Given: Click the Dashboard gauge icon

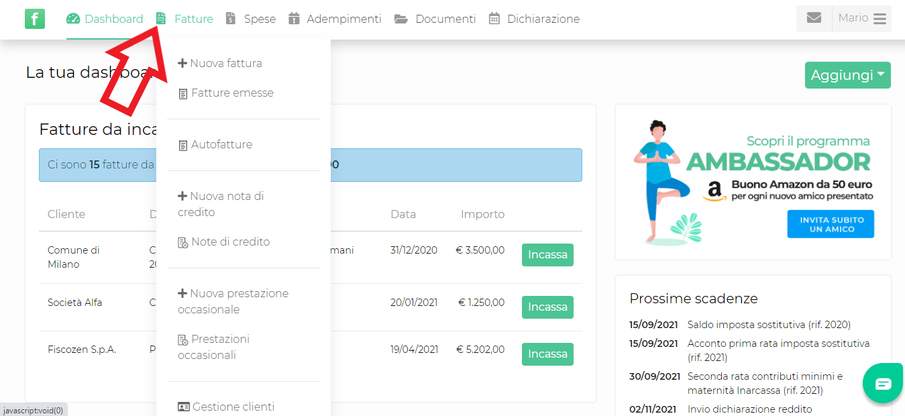Looking at the screenshot, I should pos(73,19).
